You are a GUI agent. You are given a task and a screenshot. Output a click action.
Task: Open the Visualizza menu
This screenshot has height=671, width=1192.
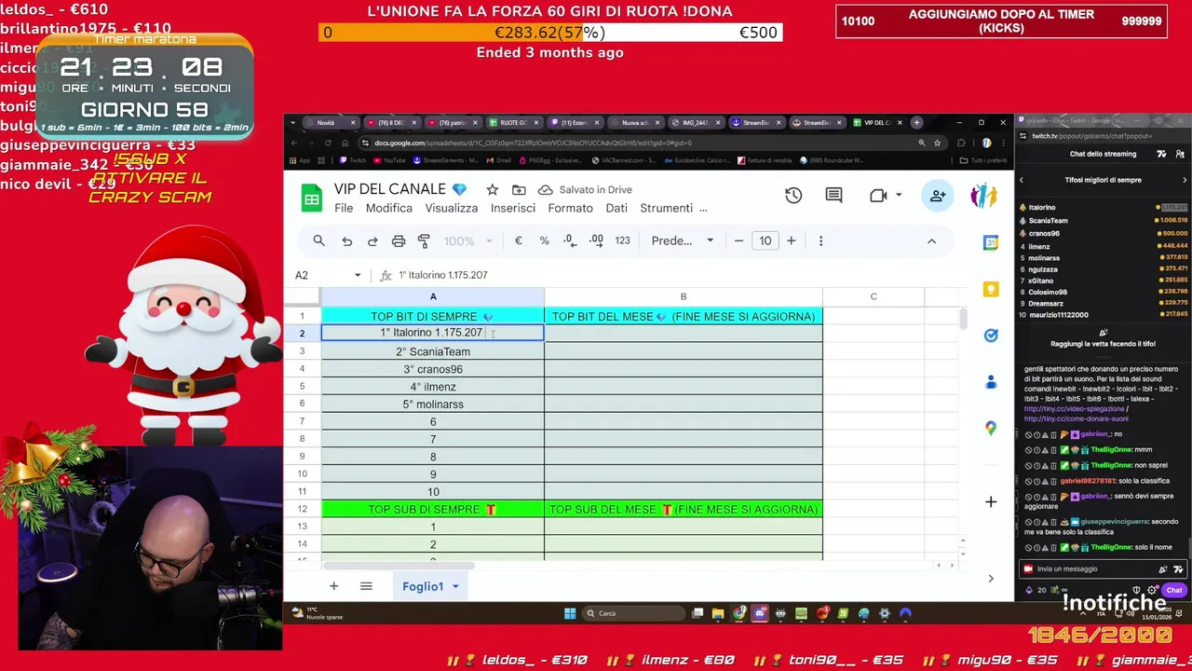pyautogui.click(x=452, y=208)
